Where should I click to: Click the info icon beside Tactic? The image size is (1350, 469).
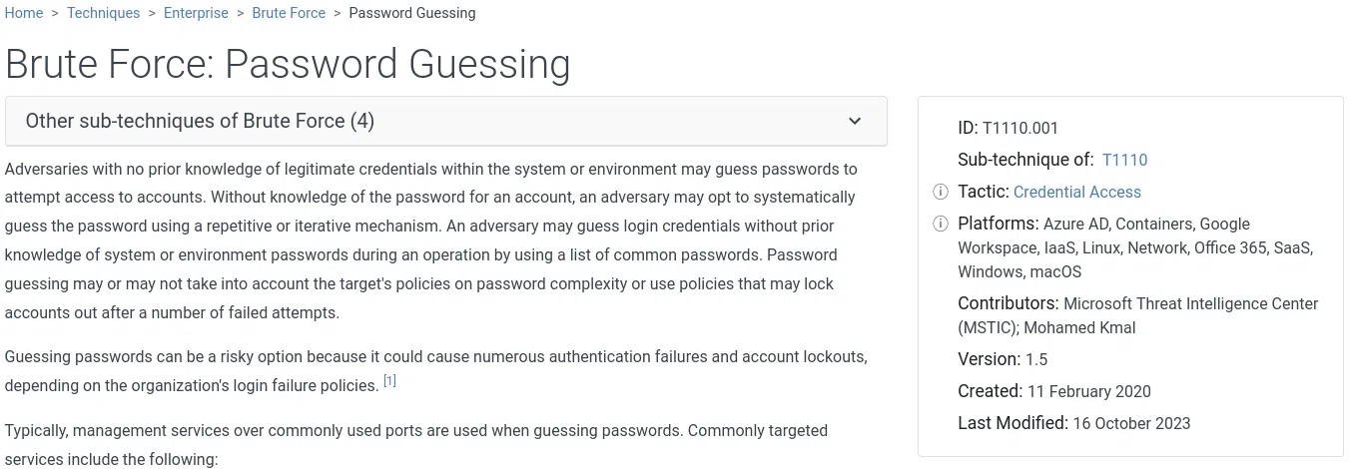tap(940, 192)
